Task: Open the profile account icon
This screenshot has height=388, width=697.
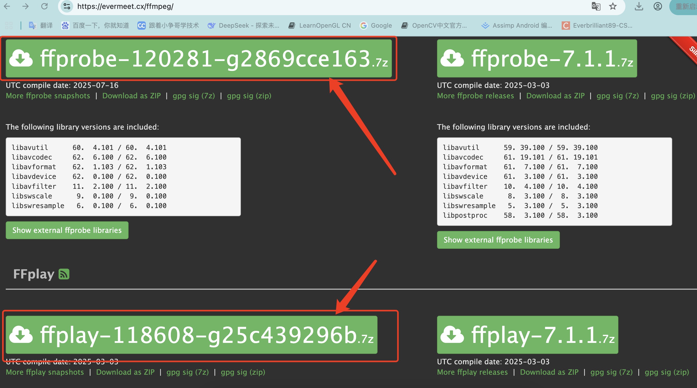Action: [658, 6]
